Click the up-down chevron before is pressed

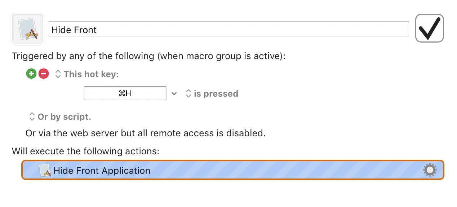coord(188,94)
